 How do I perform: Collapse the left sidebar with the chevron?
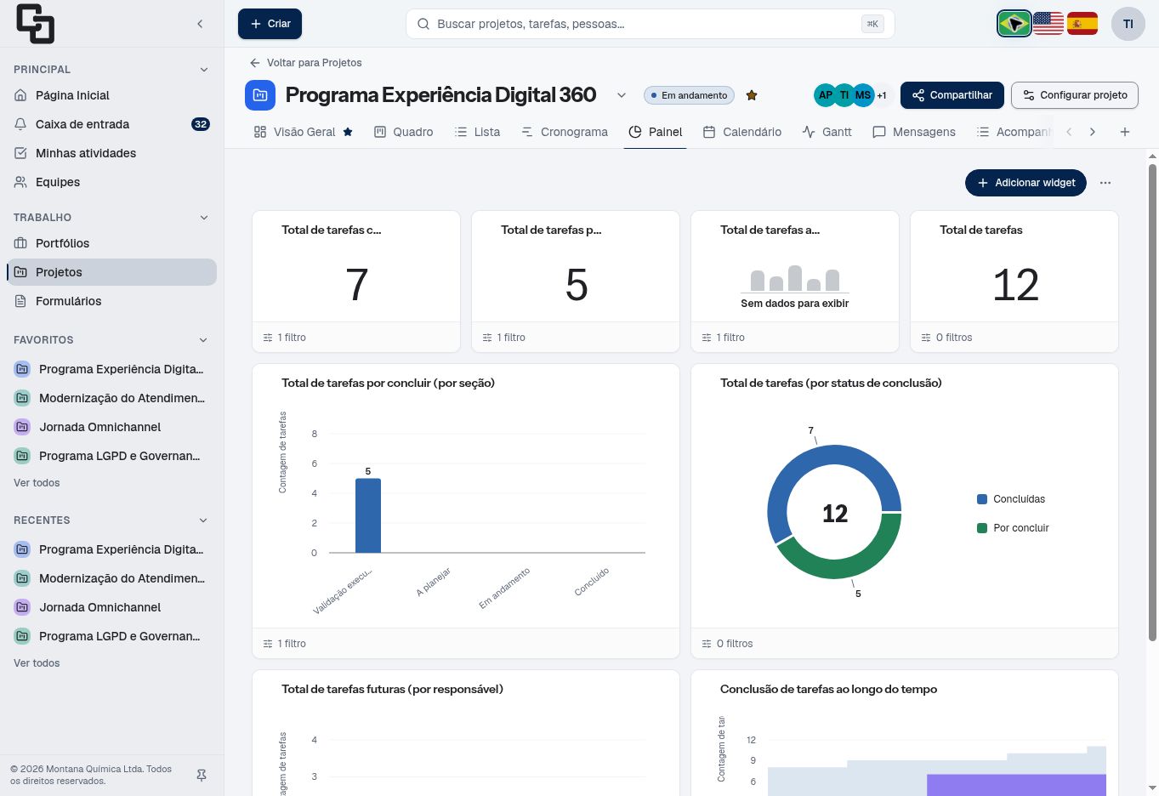(x=200, y=24)
